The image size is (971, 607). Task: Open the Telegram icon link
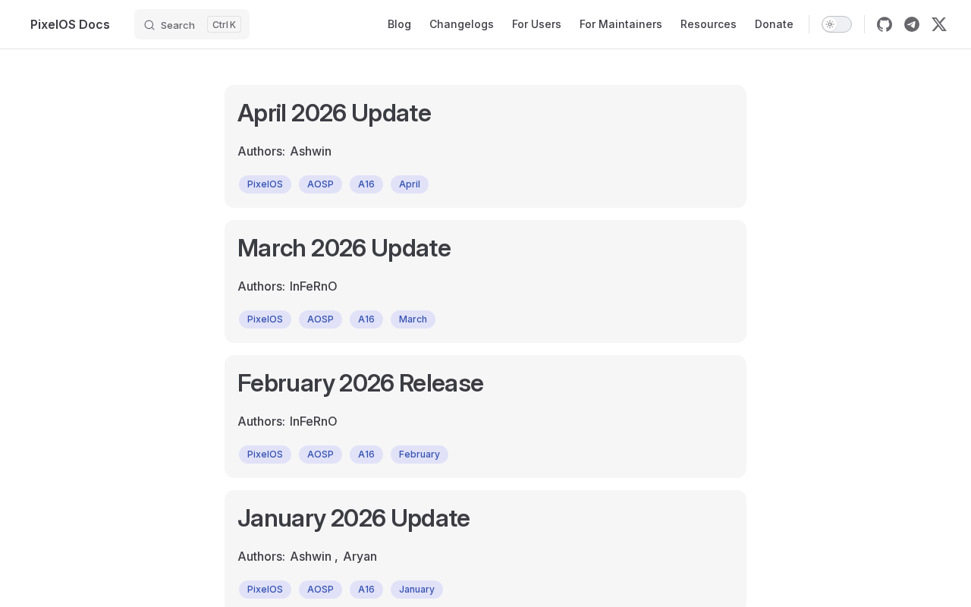click(x=912, y=24)
